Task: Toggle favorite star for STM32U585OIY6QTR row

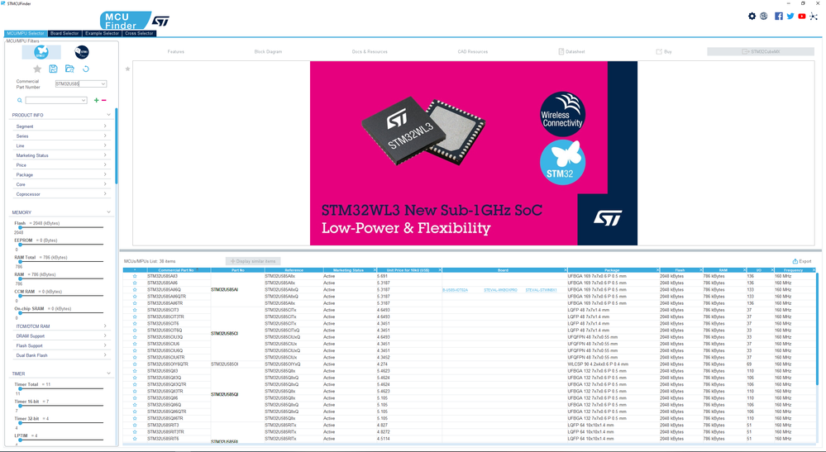Action: pos(135,364)
